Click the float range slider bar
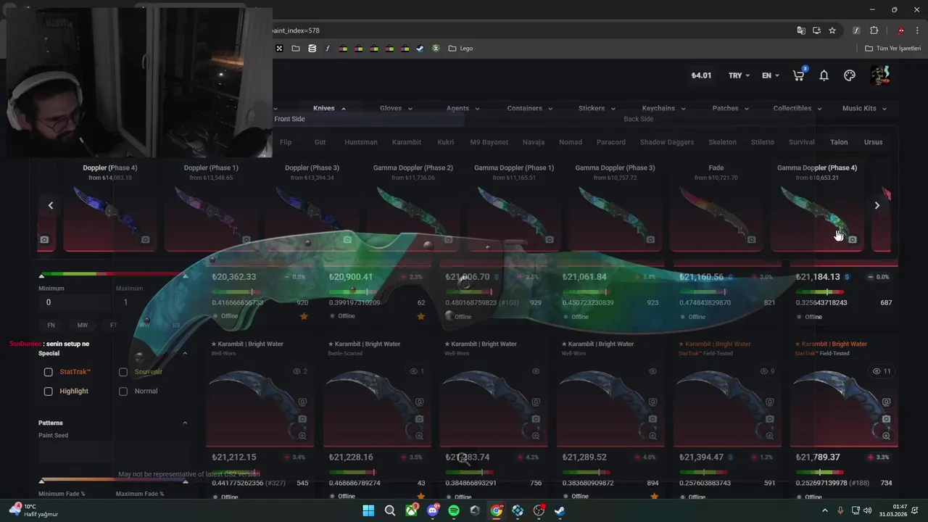928x522 pixels. pos(112,274)
